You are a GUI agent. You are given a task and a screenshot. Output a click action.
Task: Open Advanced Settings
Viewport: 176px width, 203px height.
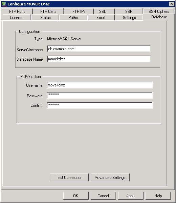coord(110,177)
